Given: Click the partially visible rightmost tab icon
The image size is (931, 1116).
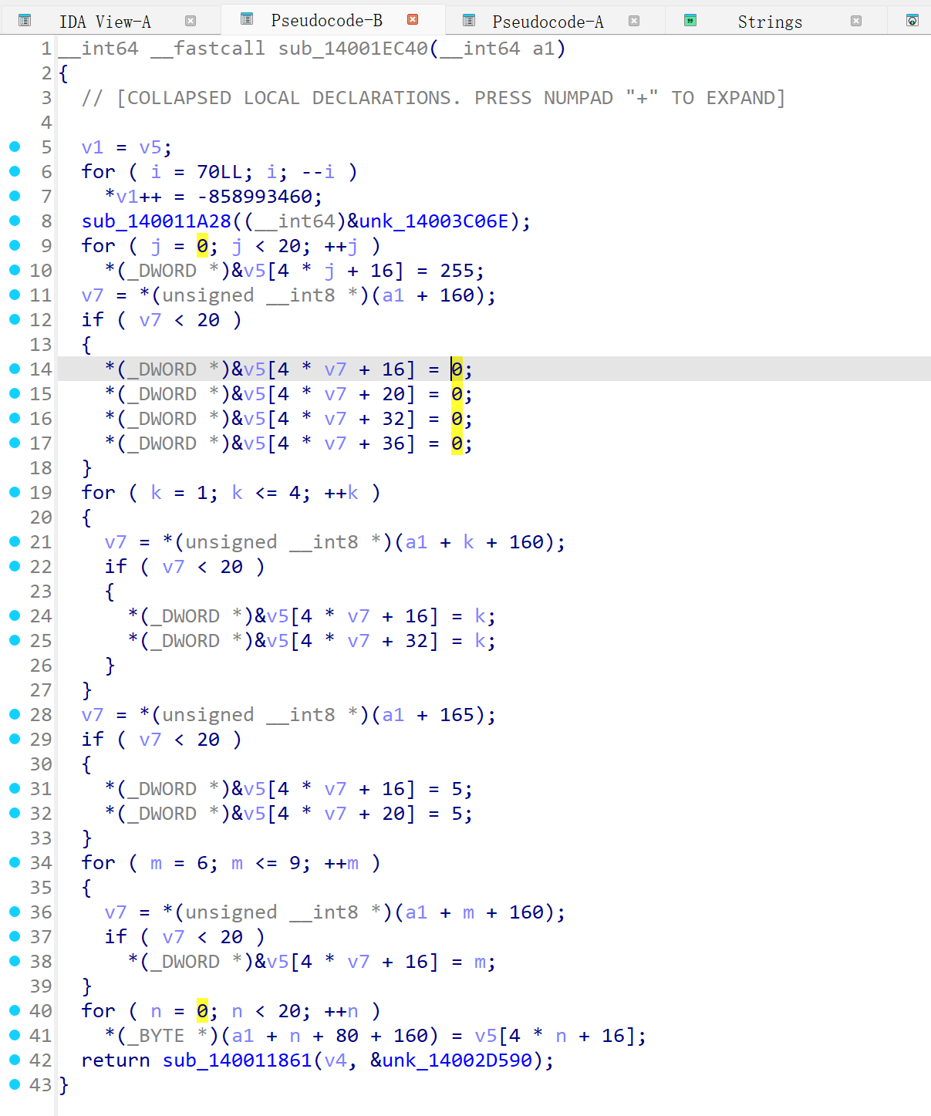Looking at the screenshot, I should pos(912,21).
